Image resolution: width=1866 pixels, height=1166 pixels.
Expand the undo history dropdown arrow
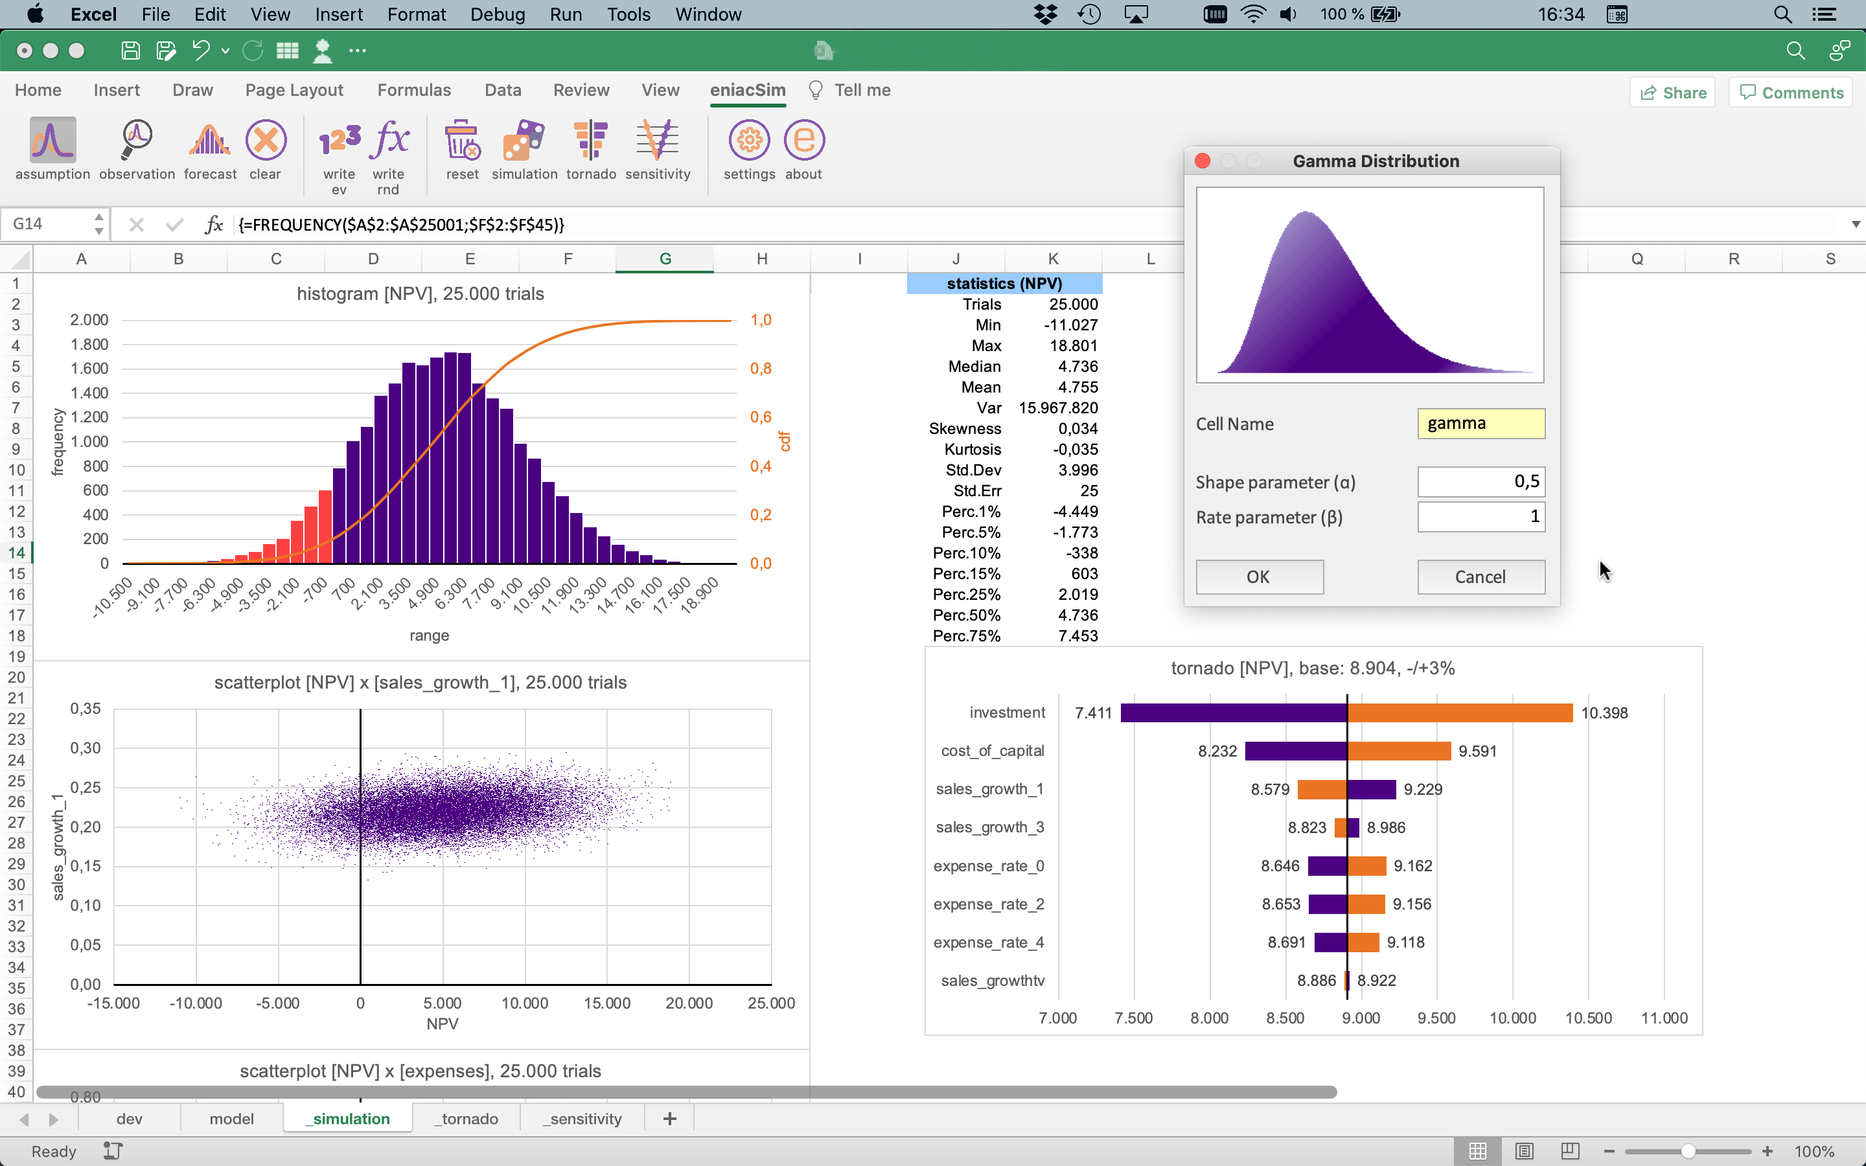click(x=225, y=51)
